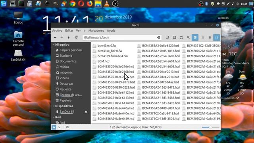Screen dimensions: 254x143
Task: Select file bcm43xx-0.fw
Action: point(107,46)
